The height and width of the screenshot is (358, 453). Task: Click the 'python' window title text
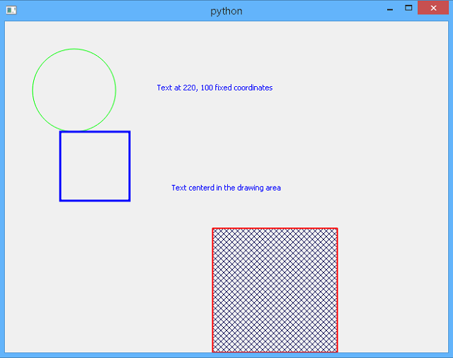click(226, 11)
